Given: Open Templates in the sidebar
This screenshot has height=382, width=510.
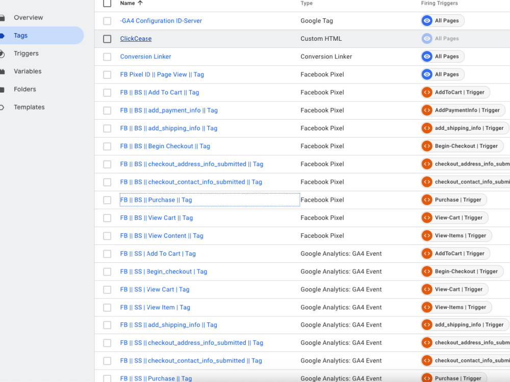Looking at the screenshot, I should (29, 107).
